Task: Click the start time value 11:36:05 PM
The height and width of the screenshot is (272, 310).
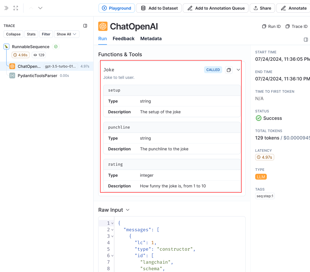Action: click(x=282, y=59)
